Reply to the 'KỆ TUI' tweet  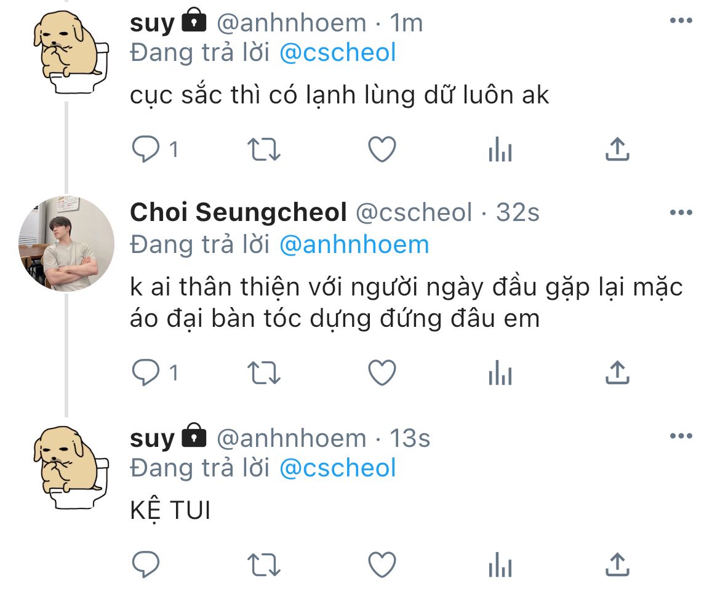[x=146, y=564]
